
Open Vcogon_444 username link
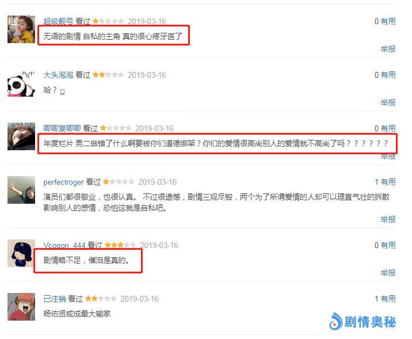pyautogui.click(x=64, y=245)
